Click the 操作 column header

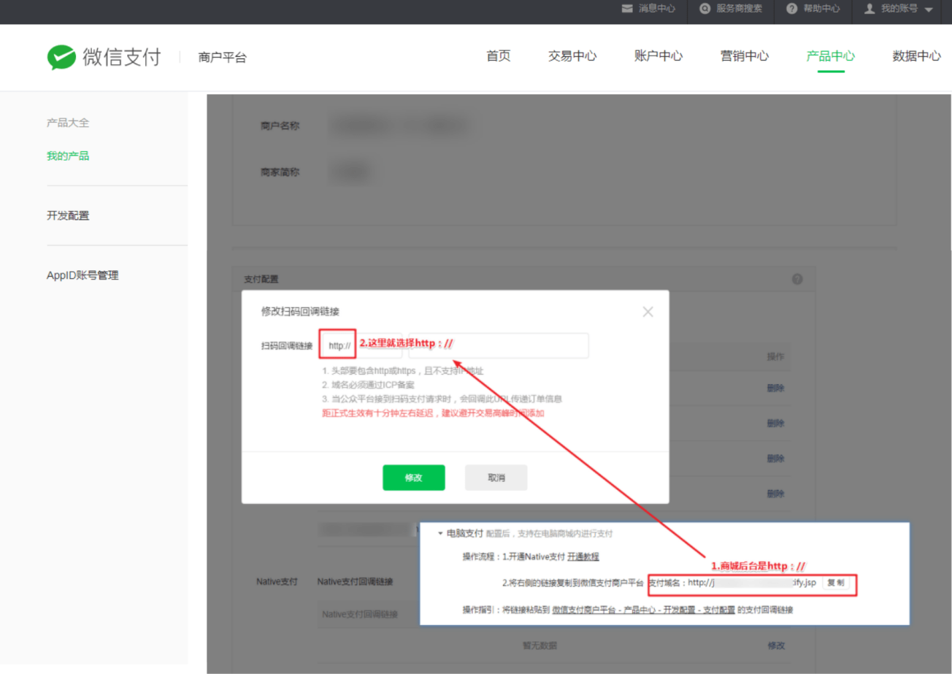click(x=775, y=357)
